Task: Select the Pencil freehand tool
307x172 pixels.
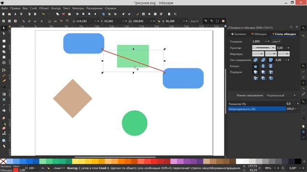Action: pyautogui.click(x=4, y=75)
